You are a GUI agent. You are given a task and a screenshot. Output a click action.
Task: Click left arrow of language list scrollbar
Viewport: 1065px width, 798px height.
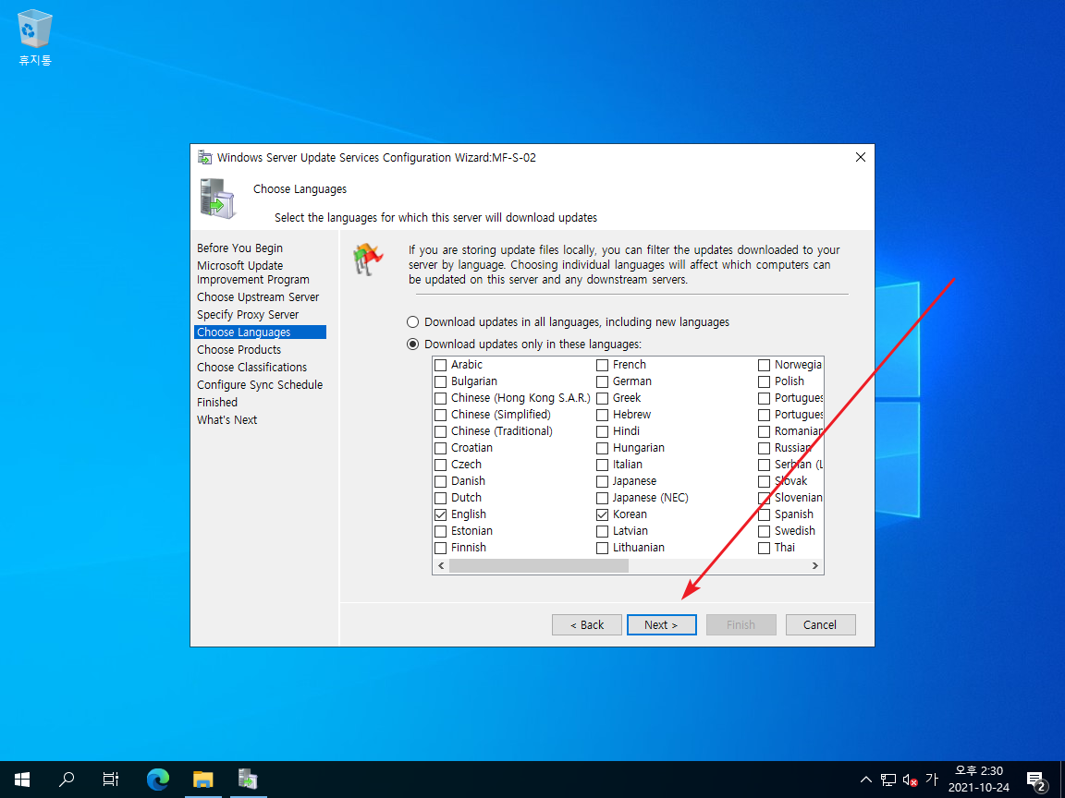441,566
